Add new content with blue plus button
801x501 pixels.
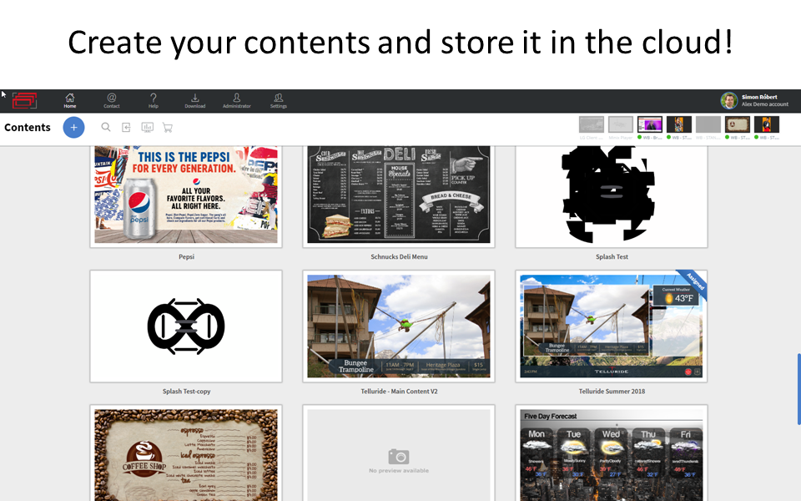pyautogui.click(x=73, y=127)
